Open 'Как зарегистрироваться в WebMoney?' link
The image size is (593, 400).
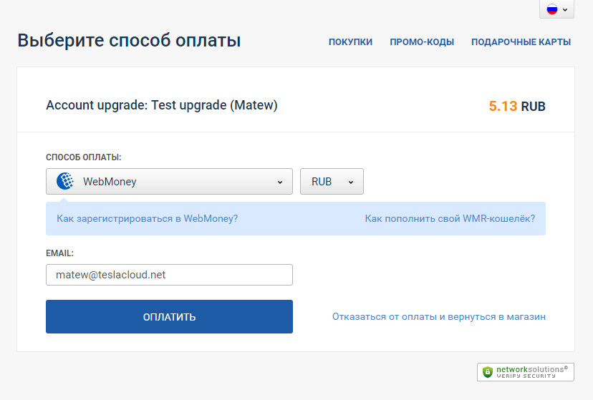pyautogui.click(x=147, y=218)
